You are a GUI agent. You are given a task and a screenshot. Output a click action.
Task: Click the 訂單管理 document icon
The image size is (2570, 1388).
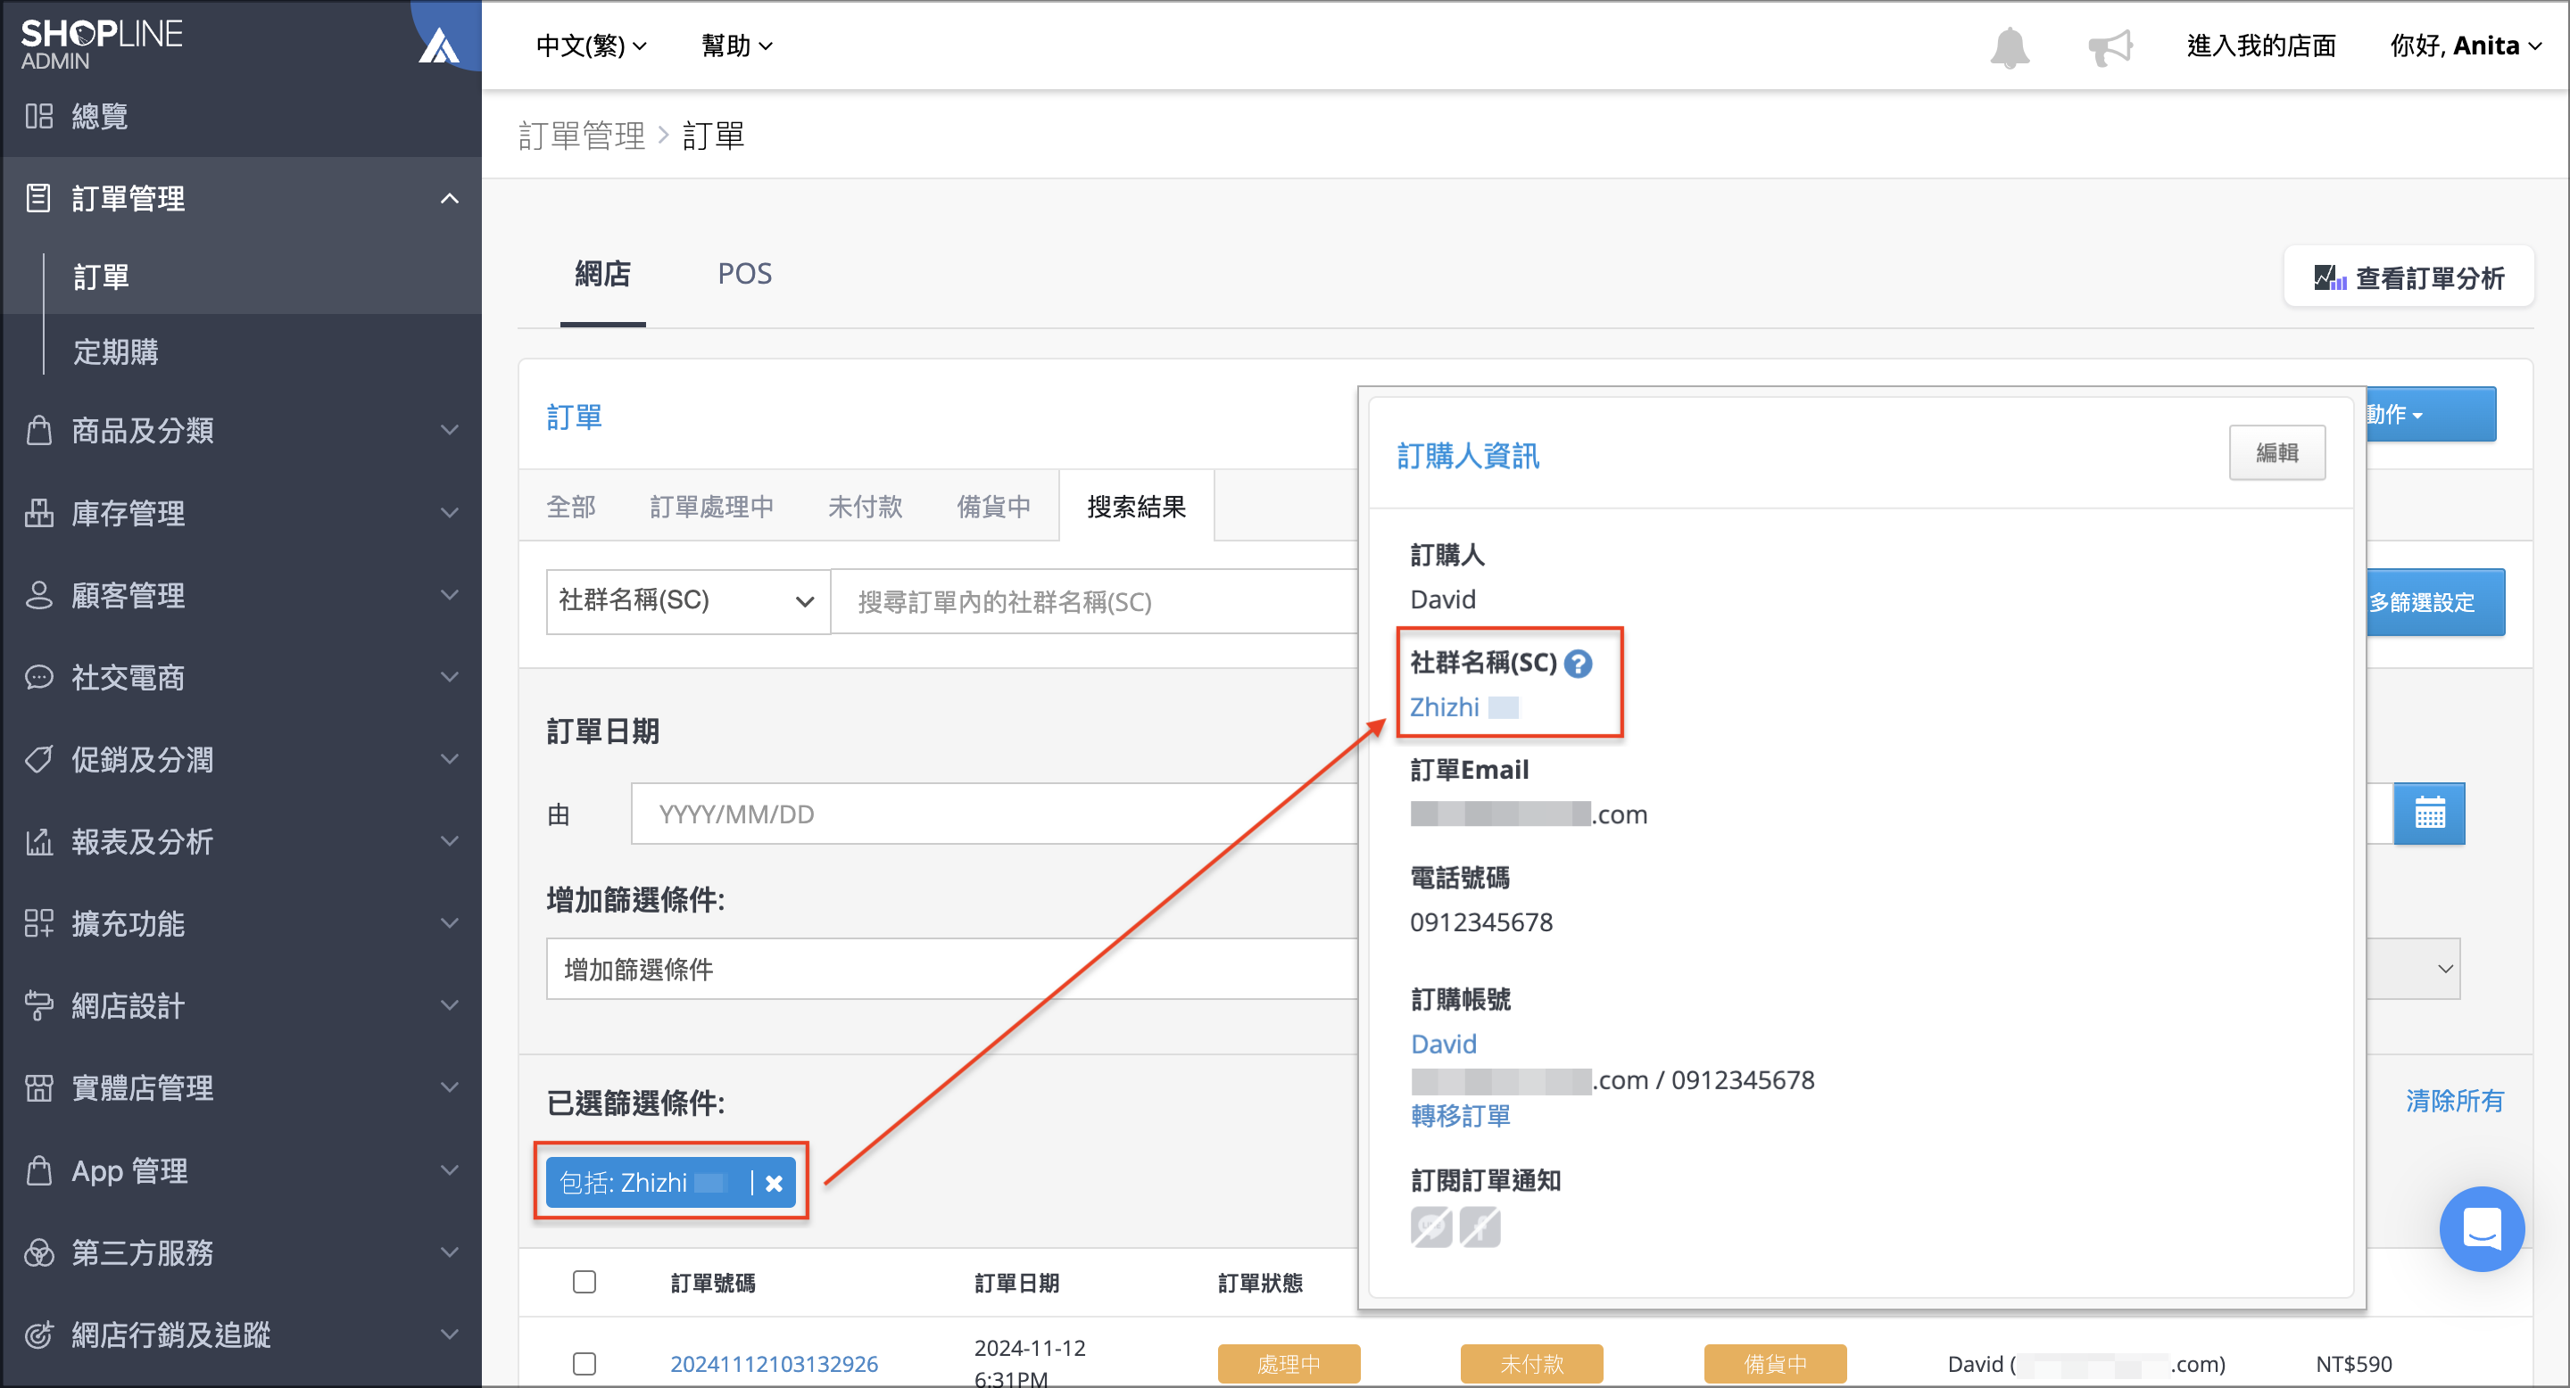point(39,197)
